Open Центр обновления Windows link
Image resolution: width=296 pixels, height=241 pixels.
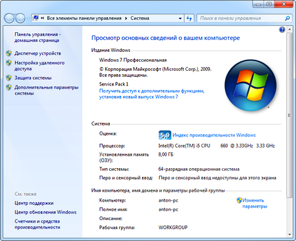tap(45, 212)
